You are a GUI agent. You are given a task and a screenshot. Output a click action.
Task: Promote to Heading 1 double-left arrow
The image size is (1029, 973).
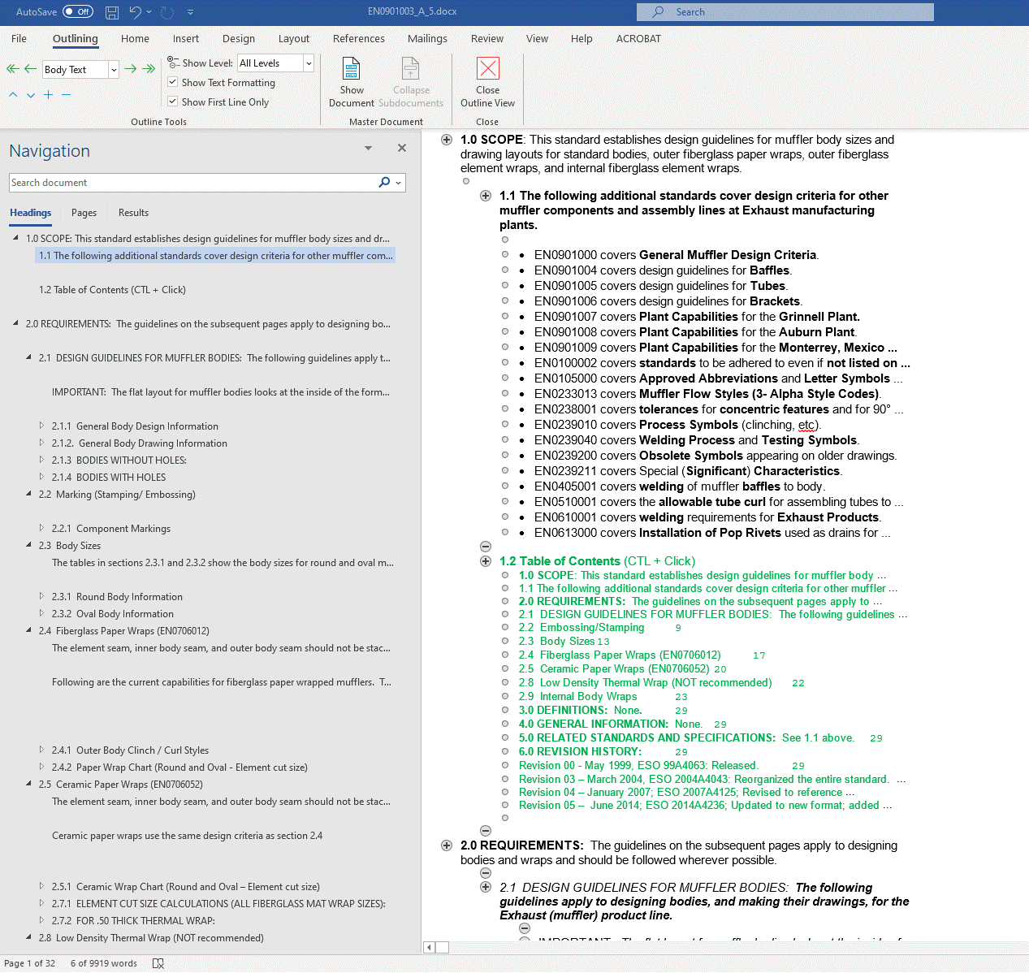tap(12, 69)
